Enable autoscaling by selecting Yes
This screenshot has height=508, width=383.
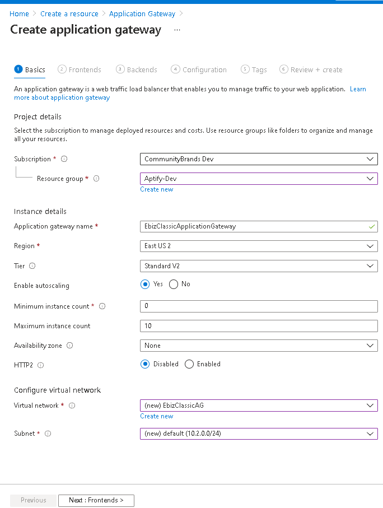coord(144,284)
